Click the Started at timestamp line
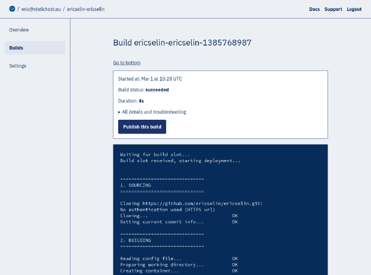Viewport: 371px width, 275px height. (x=150, y=78)
